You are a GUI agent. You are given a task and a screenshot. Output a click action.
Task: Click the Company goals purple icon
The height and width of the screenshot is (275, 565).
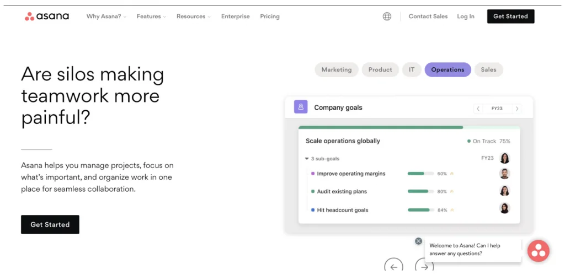click(301, 107)
